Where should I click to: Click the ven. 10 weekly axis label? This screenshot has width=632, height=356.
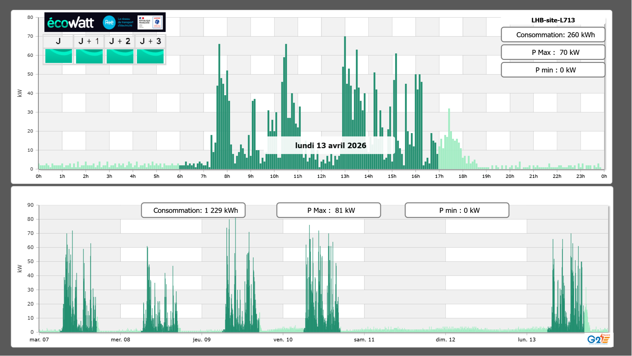pyautogui.click(x=283, y=340)
